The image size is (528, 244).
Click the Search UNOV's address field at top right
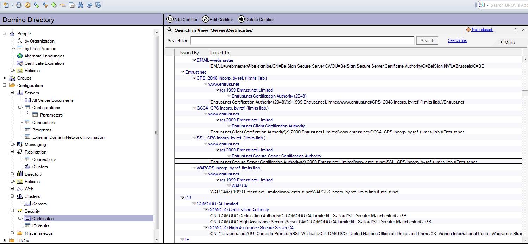(x=509, y=5)
